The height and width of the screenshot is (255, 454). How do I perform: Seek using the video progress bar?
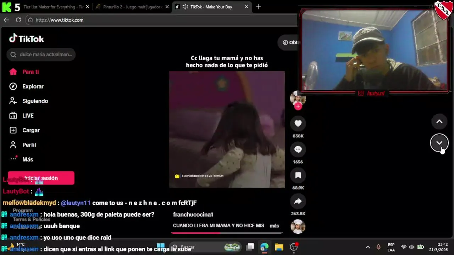pos(227,233)
